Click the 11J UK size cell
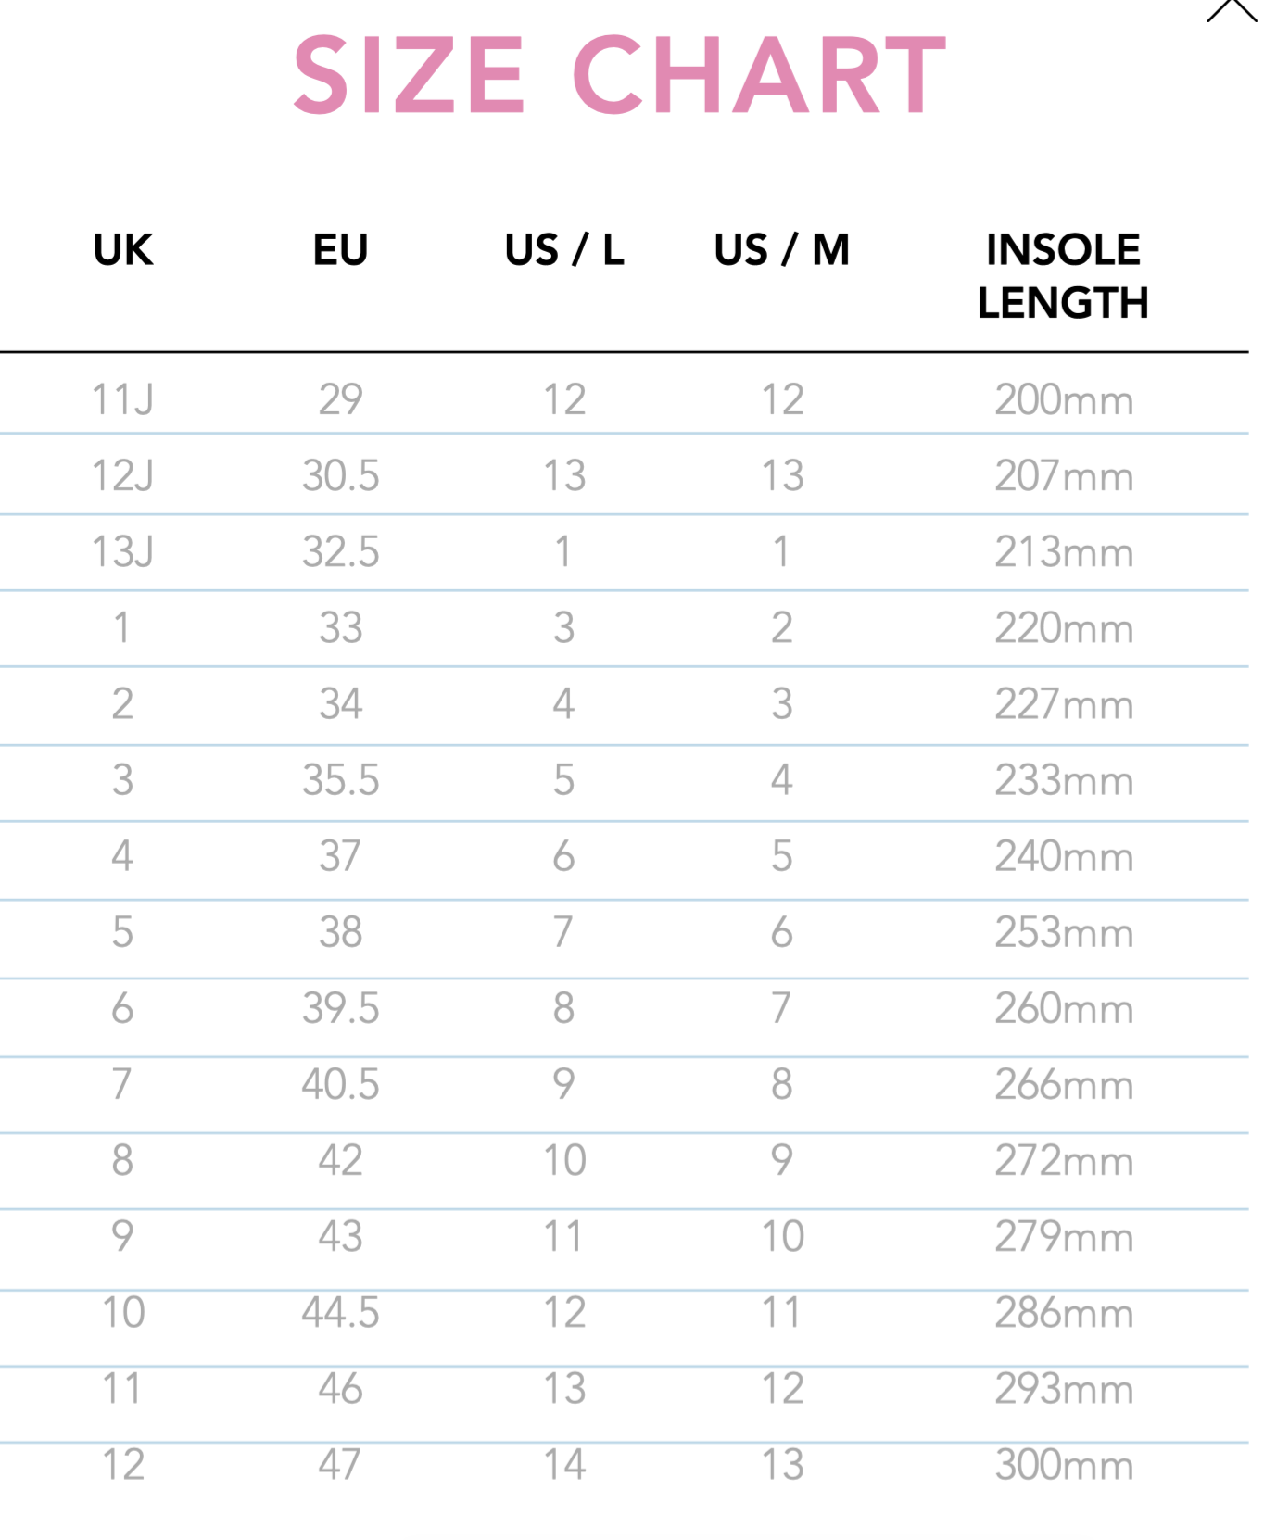1264x1540 pixels. pyautogui.click(x=122, y=400)
